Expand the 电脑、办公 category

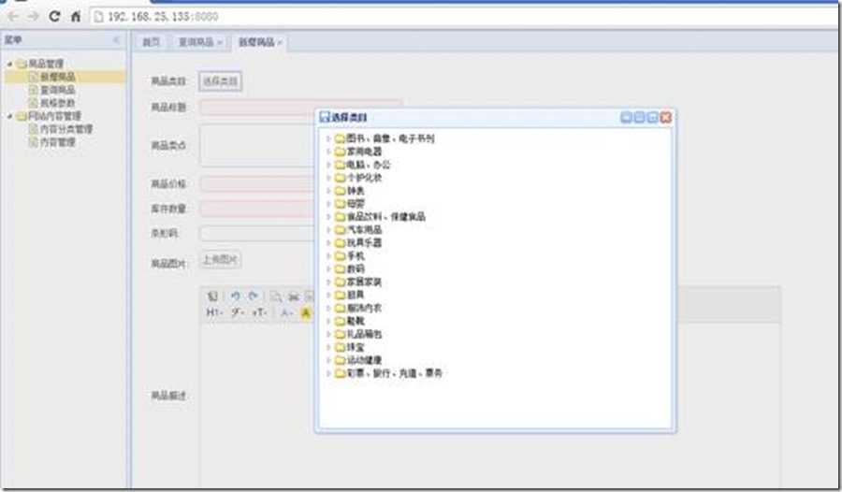328,165
